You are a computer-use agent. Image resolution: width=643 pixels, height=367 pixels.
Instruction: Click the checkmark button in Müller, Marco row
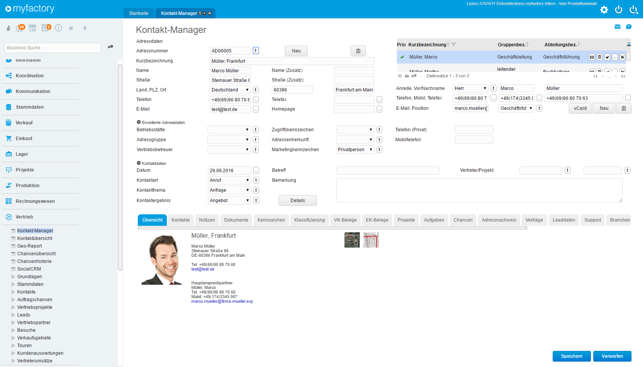point(607,57)
